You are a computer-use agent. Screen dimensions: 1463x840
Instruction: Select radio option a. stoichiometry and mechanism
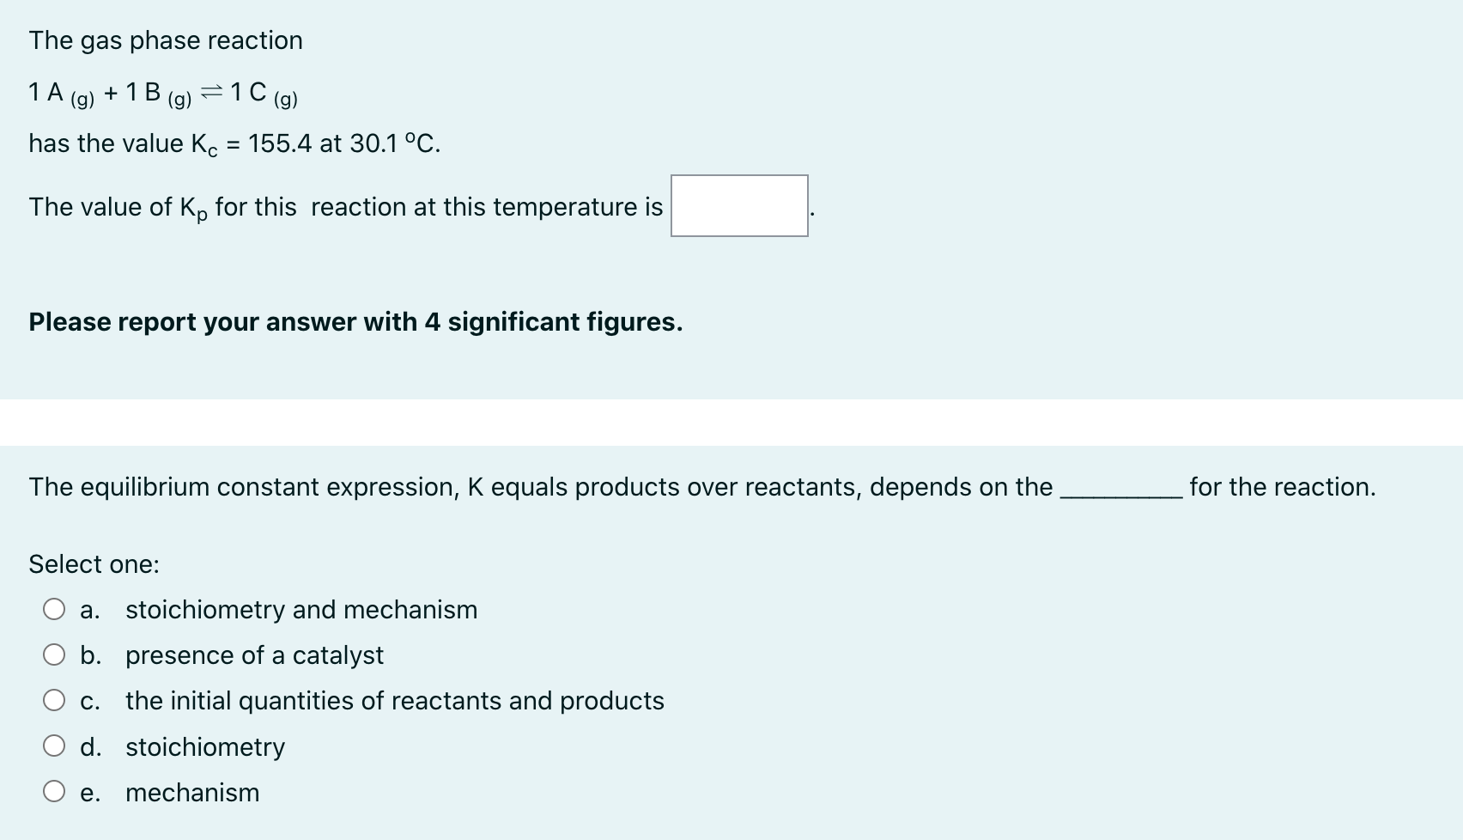point(55,608)
